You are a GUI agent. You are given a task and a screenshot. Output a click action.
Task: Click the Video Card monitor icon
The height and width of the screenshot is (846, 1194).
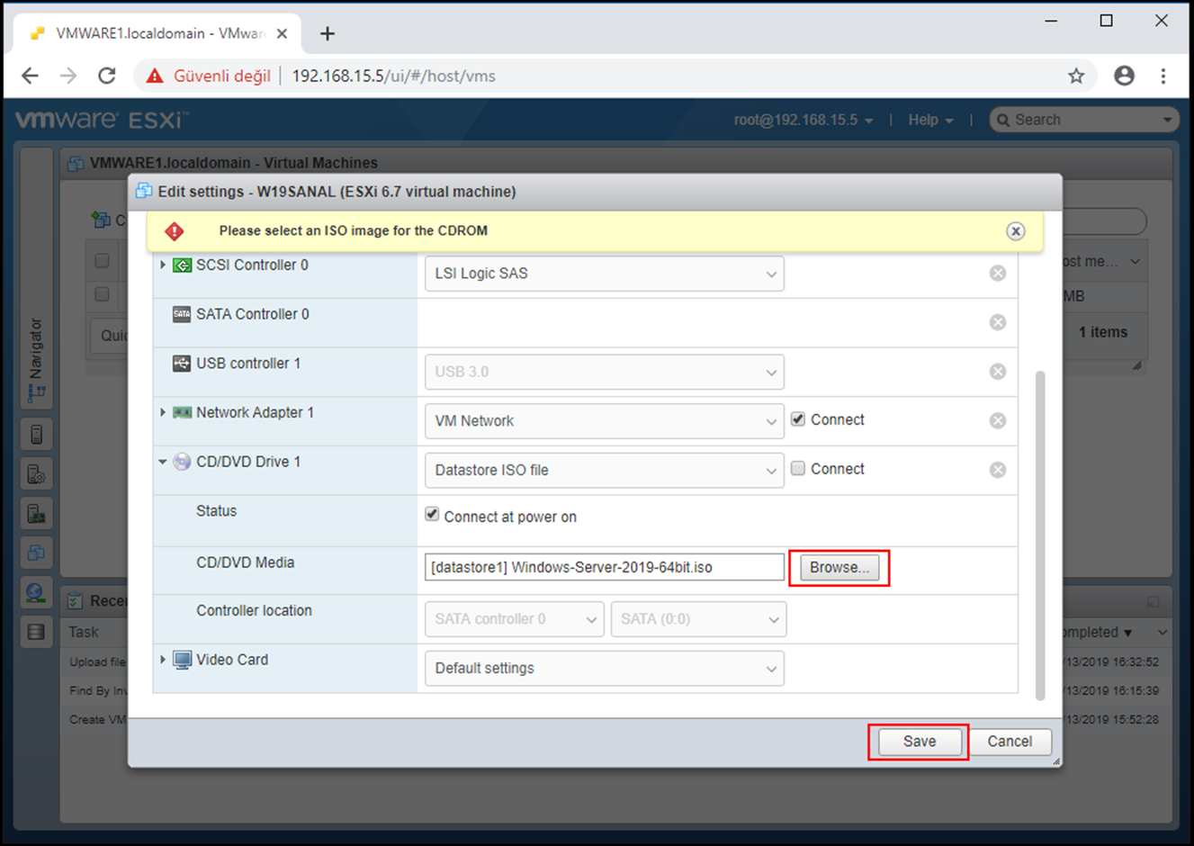pos(182,661)
